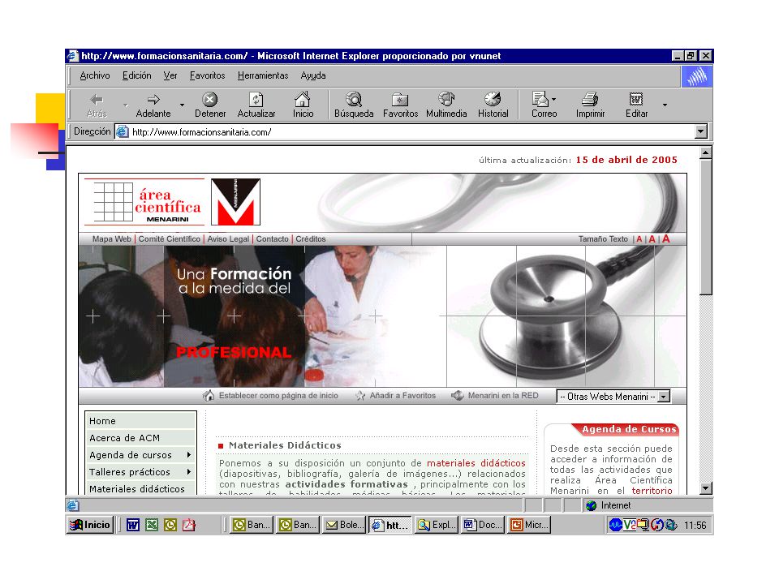Switch to the Expl... taskbar window
Viewport: 779px width, 584px height.
[x=437, y=525]
